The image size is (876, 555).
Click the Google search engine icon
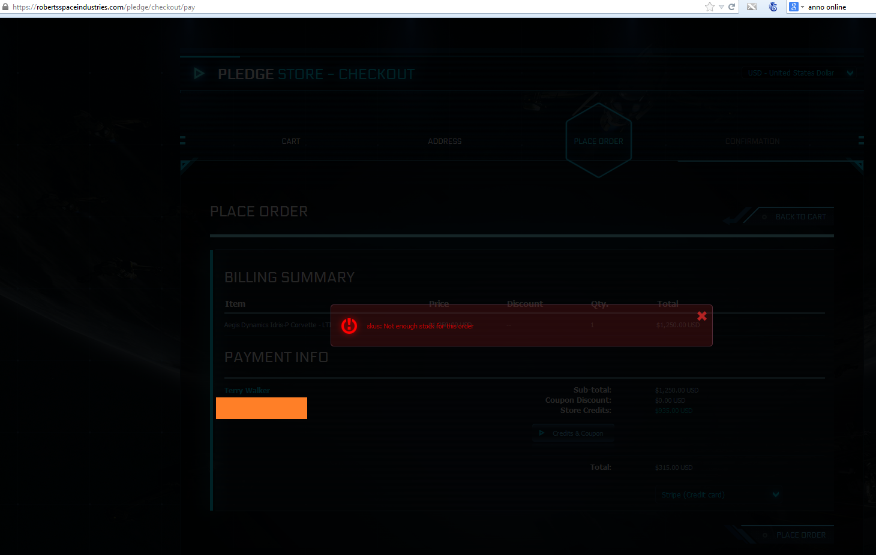click(x=794, y=7)
